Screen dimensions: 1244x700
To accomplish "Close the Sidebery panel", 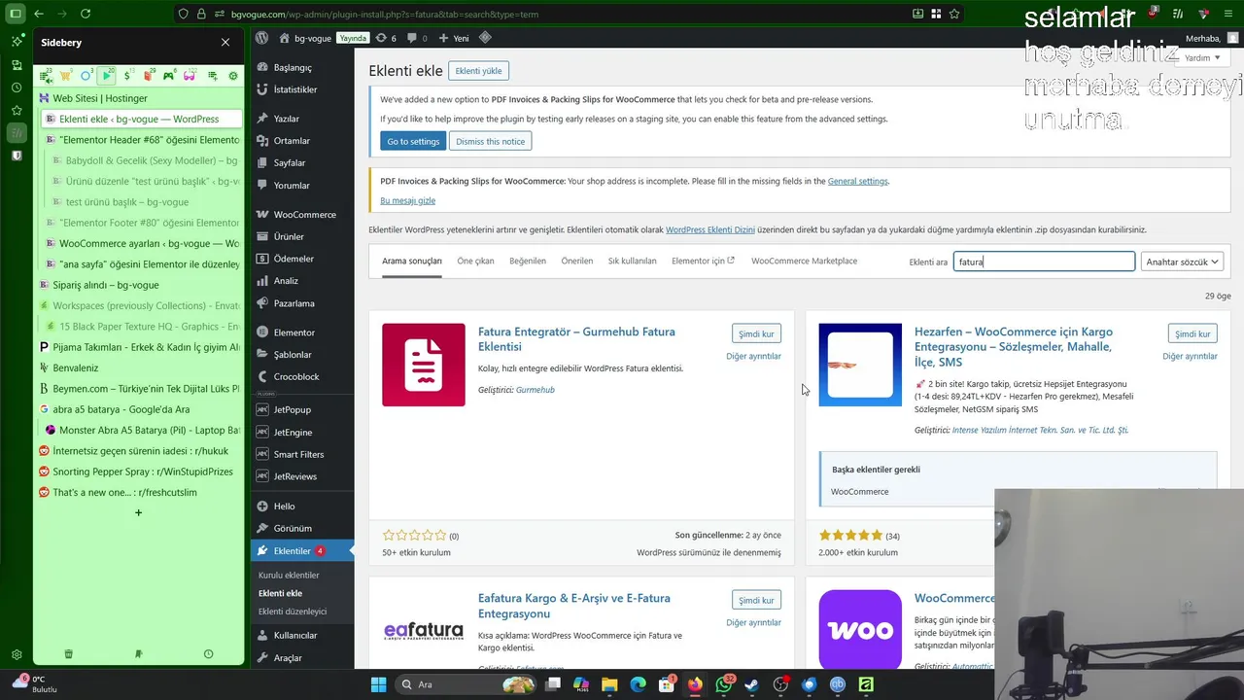I will [x=225, y=43].
